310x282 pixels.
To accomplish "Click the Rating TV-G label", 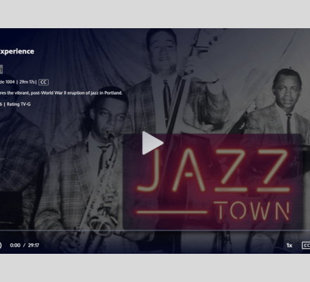I will (x=18, y=104).
